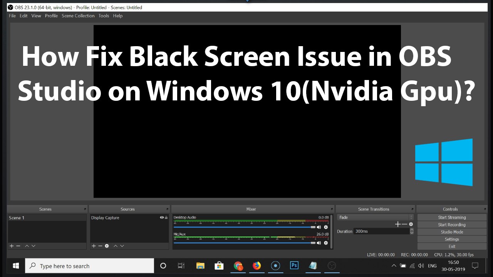Open the File menu
Screen dimensions: 493x277
(12, 16)
